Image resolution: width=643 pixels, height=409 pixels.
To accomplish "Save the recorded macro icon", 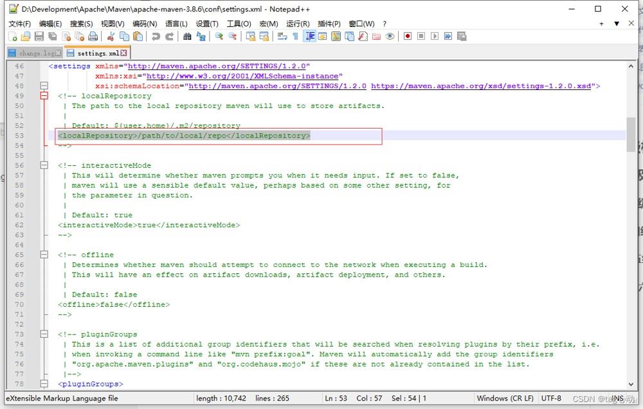I will pyautogui.click(x=461, y=37).
